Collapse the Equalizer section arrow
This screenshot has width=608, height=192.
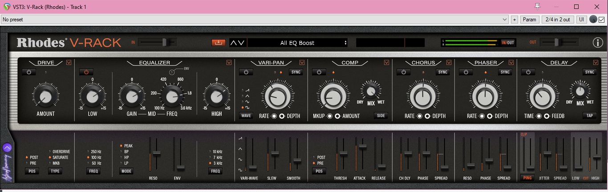(x=229, y=63)
